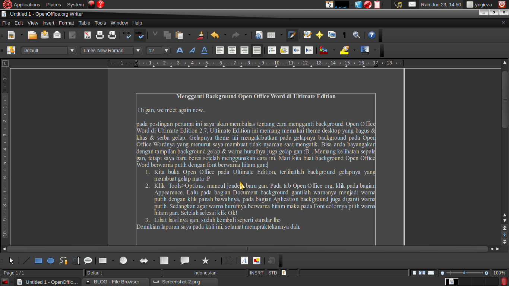Select the Line drawing tool
This screenshot has height=286, width=509.
pyautogui.click(x=26, y=261)
